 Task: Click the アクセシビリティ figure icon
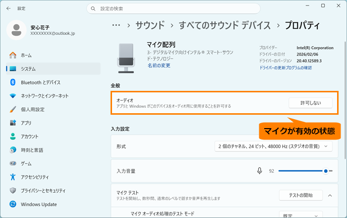[13, 177]
